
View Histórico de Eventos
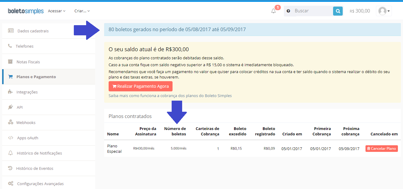point(48,168)
